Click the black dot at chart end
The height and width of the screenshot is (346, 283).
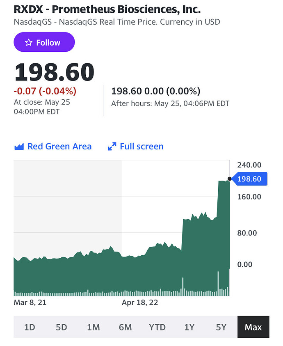point(230,179)
